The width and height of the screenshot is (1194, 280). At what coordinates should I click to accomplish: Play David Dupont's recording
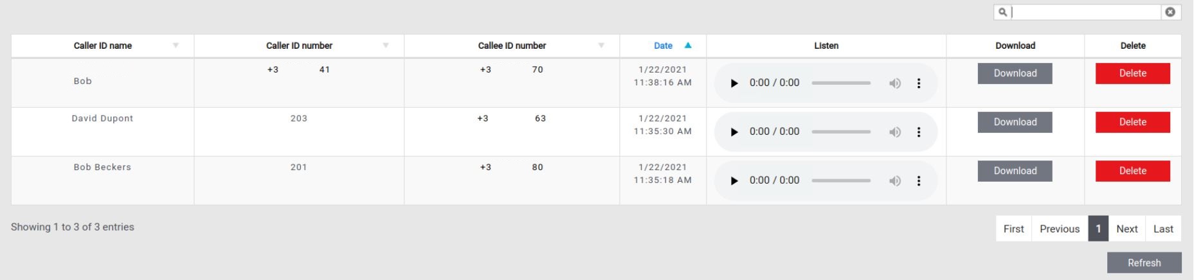734,132
